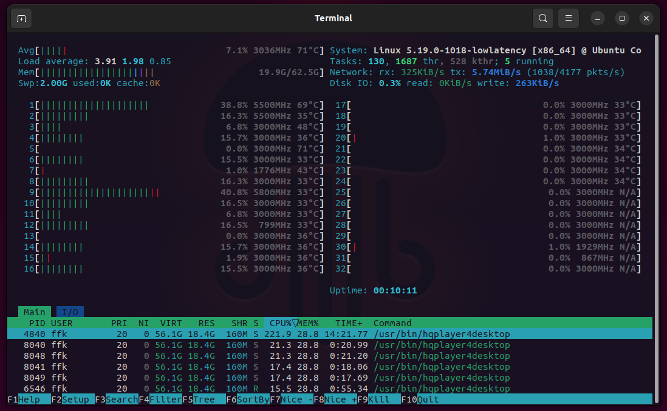The height and width of the screenshot is (411, 667).
Task: Sort by MEM% column header
Action: point(308,323)
